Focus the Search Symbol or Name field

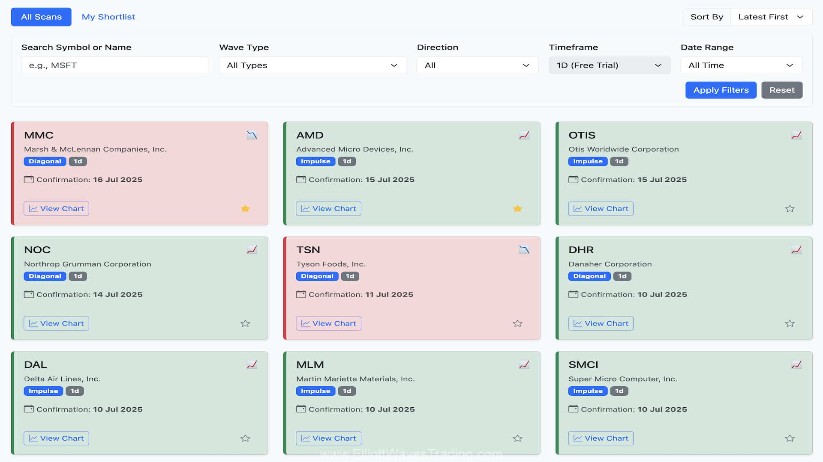click(115, 65)
